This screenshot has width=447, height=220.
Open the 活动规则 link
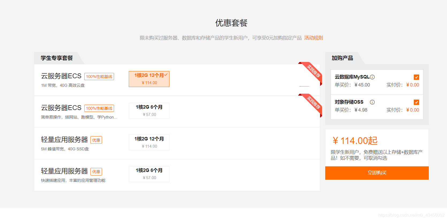[x=313, y=38]
